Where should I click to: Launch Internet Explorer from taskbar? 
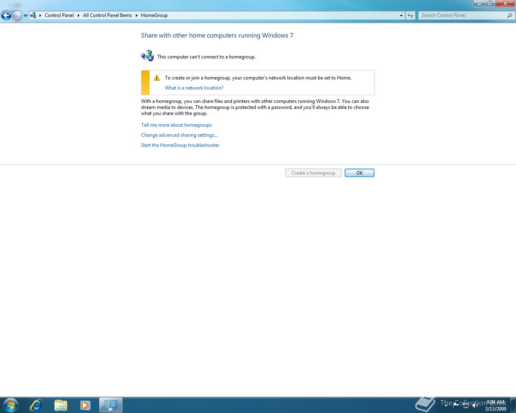click(36, 405)
